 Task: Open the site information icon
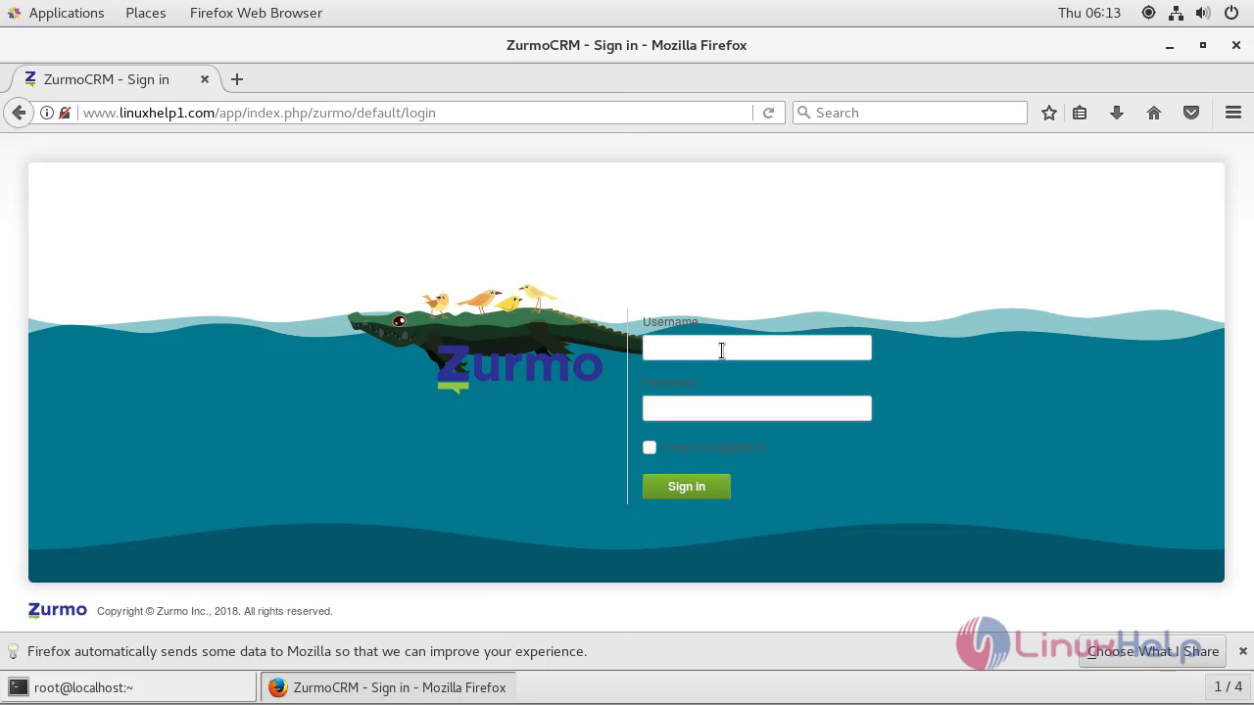click(46, 113)
